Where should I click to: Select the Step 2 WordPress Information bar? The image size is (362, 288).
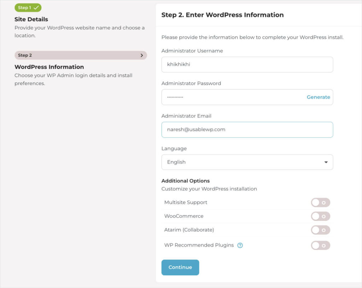coord(81,55)
